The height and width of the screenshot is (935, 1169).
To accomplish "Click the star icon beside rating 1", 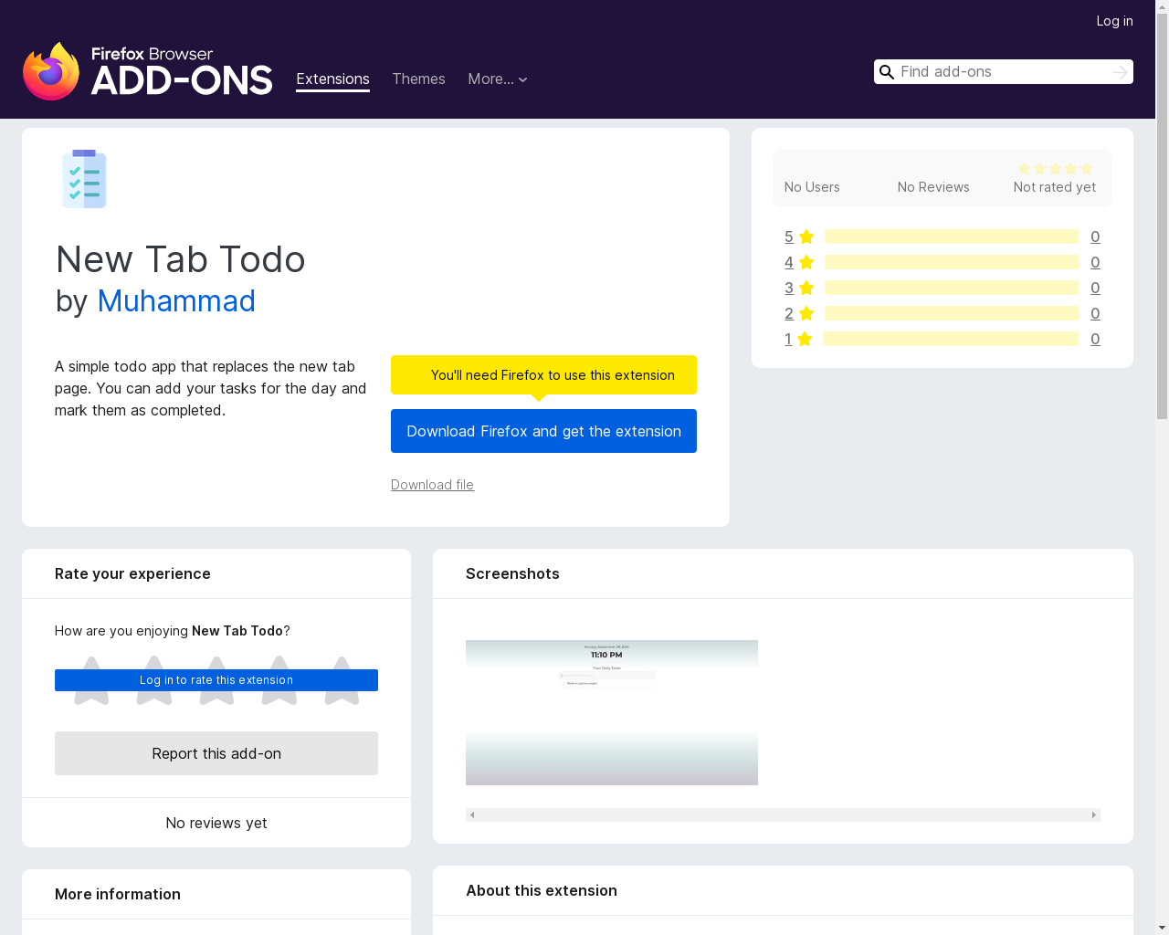I will coord(805,339).
